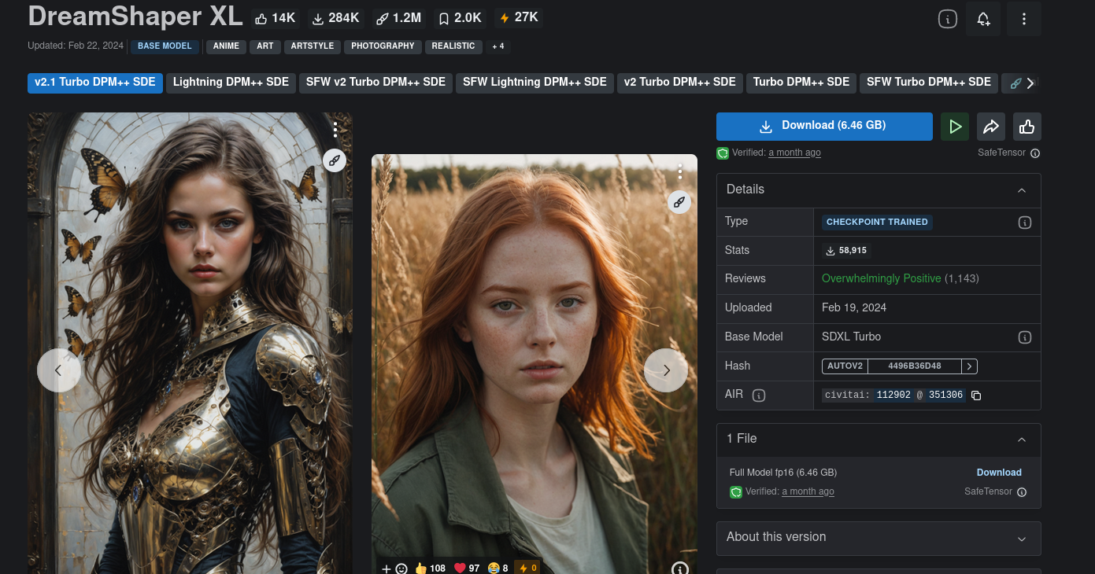Image resolution: width=1095 pixels, height=574 pixels.
Task: Copy the AIR identifier with copy icon
Action: click(976, 396)
